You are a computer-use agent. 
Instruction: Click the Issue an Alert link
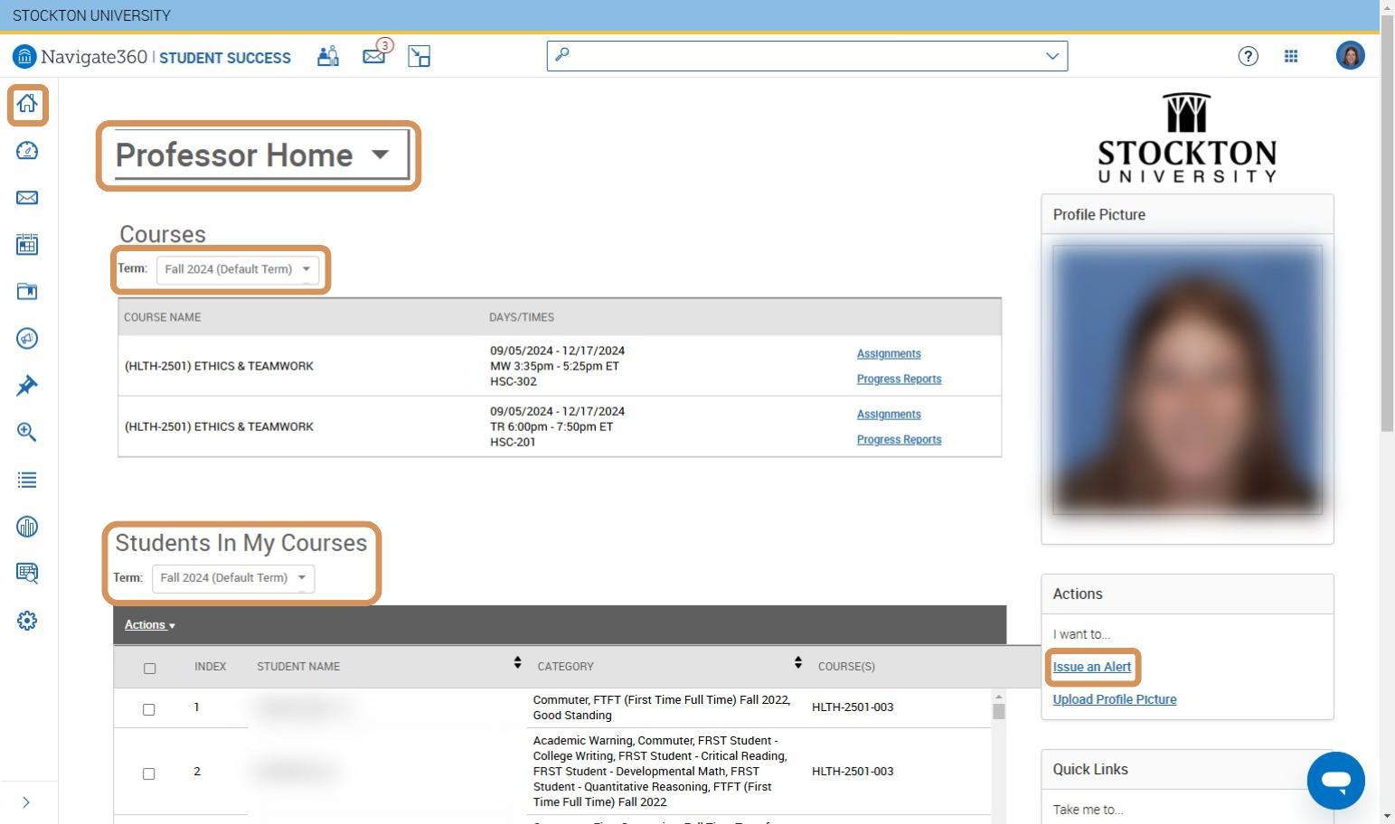(x=1091, y=667)
